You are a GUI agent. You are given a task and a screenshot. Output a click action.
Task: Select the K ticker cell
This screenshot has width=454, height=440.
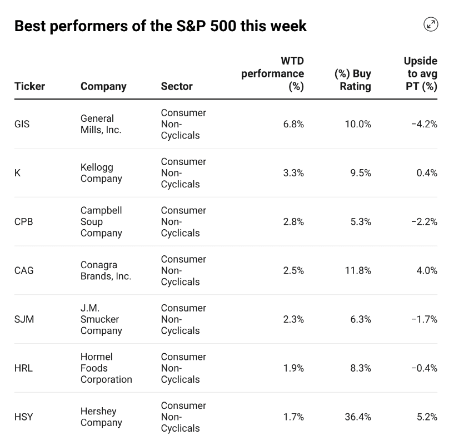point(17,173)
